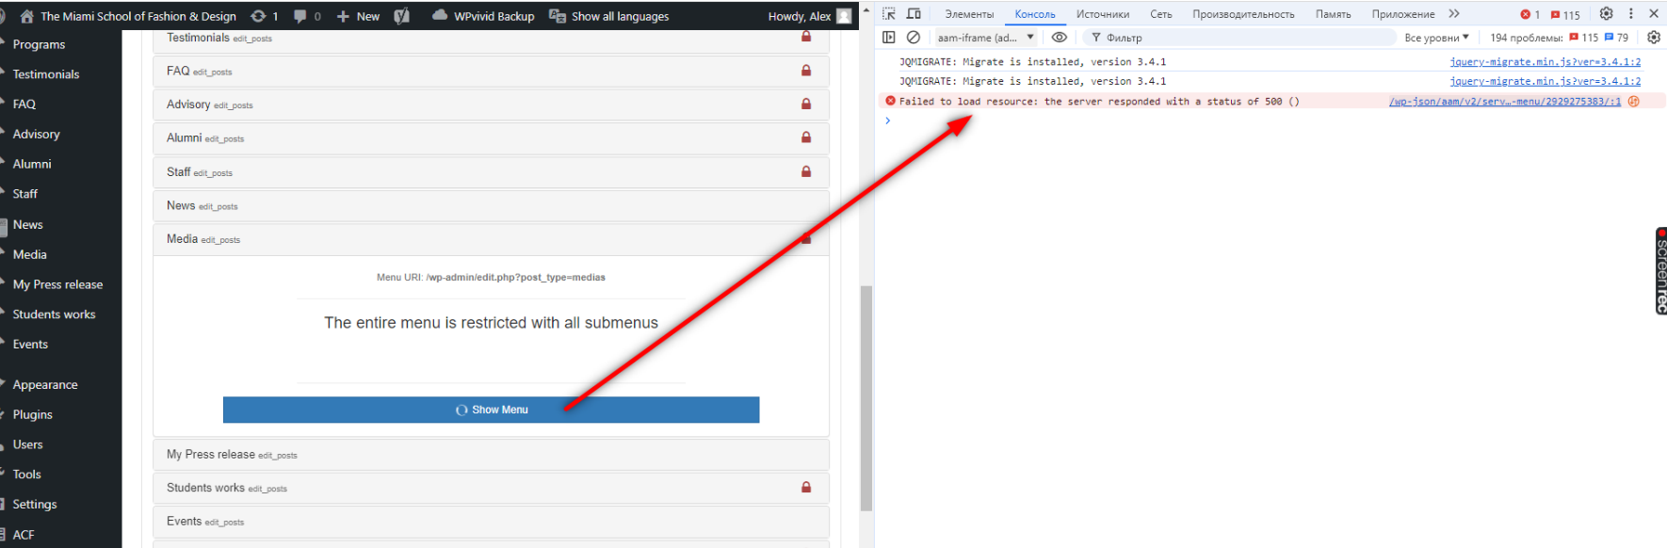
Task: Open the Все уровни log level dropdown
Action: [1436, 38]
